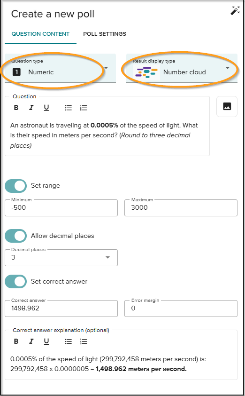
Task: Click the magic wand AI icon
Action: point(235,11)
